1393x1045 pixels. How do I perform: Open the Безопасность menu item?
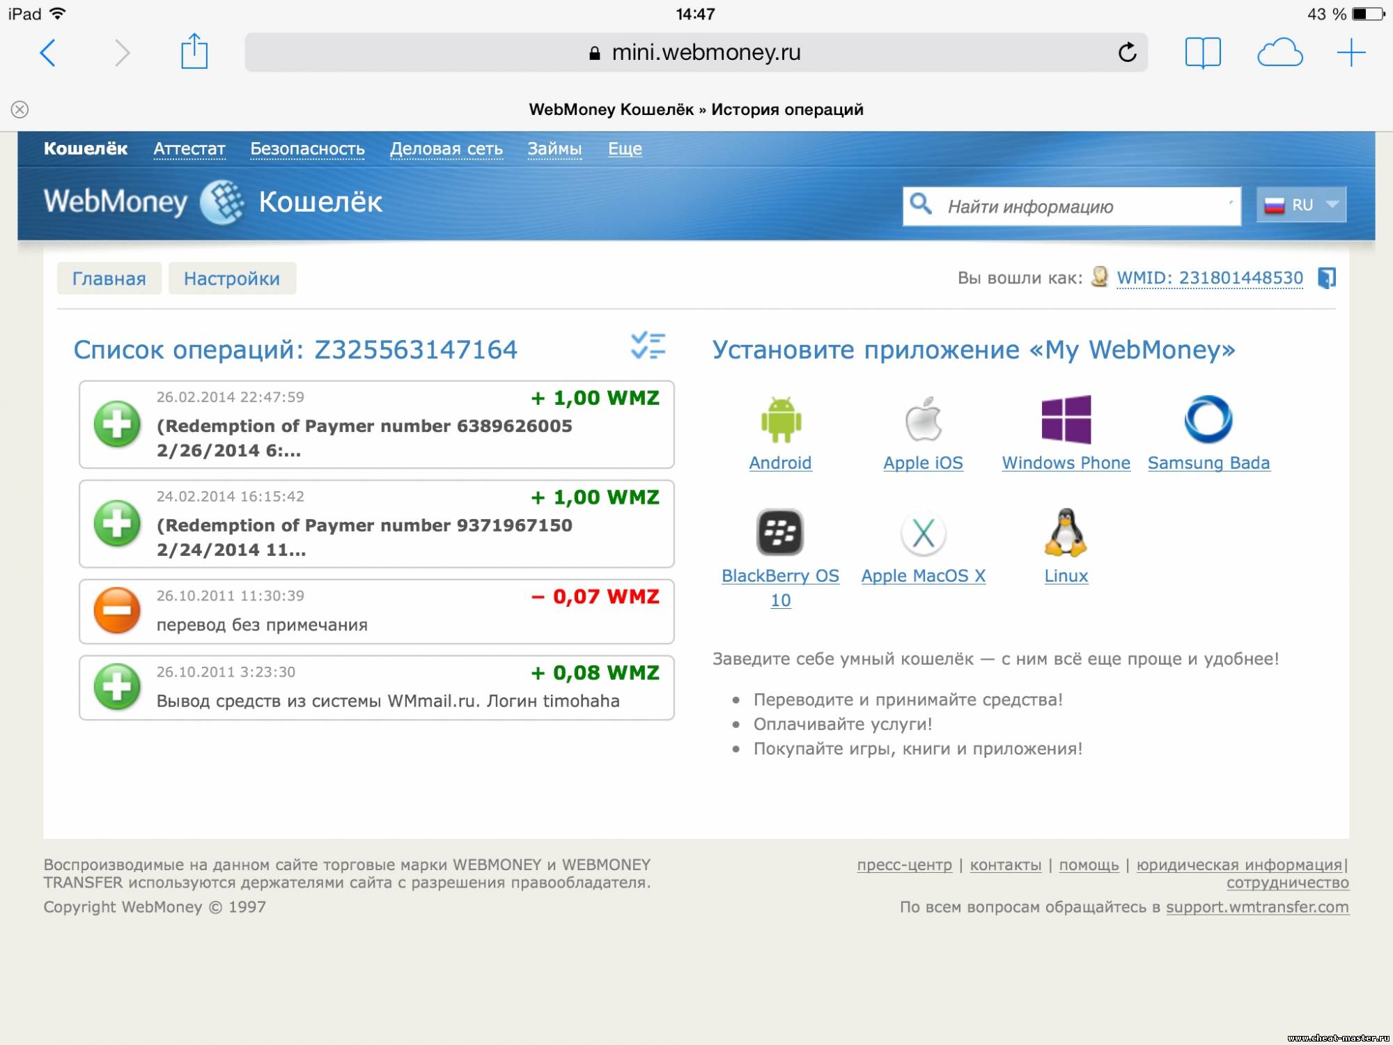[307, 148]
